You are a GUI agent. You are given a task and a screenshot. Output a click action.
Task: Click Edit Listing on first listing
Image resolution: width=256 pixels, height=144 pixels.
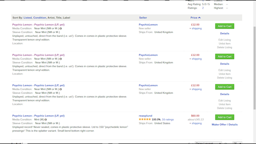click(224, 40)
